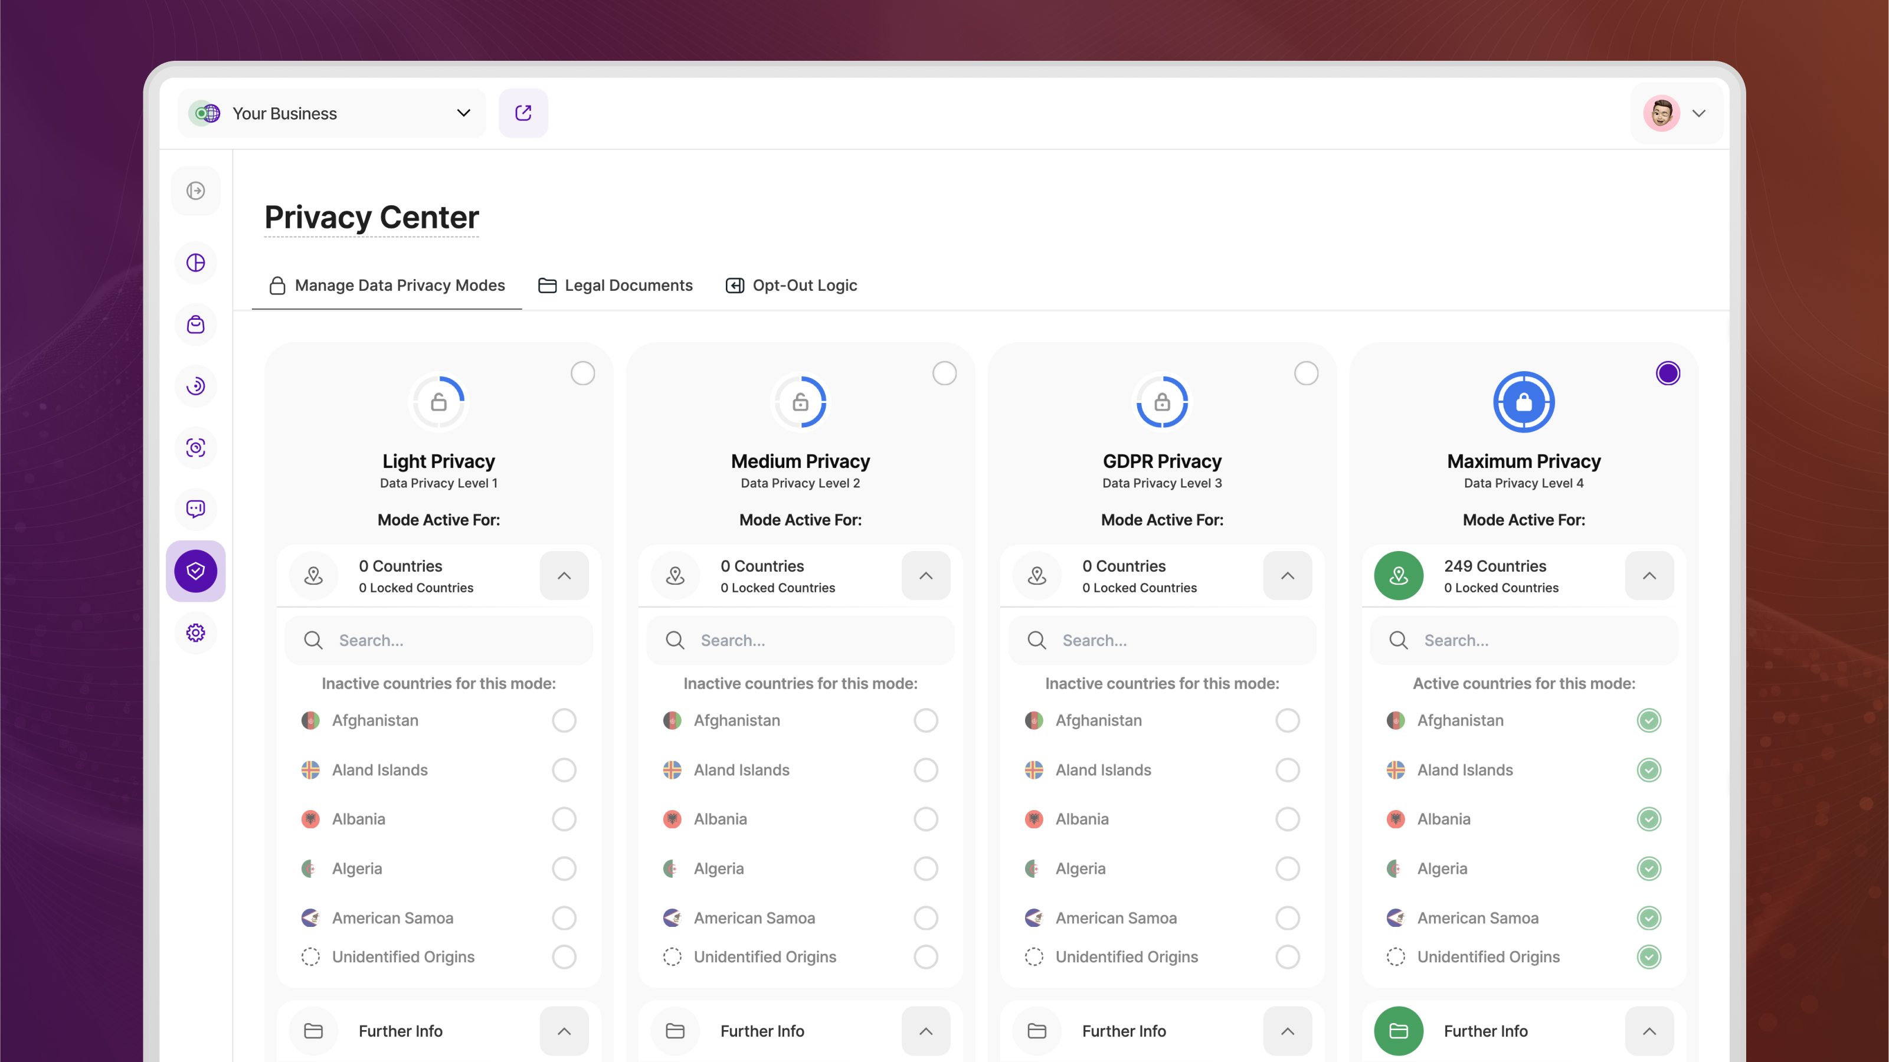
Task: Collapse the countries list in Medium Privacy
Action: (x=925, y=575)
